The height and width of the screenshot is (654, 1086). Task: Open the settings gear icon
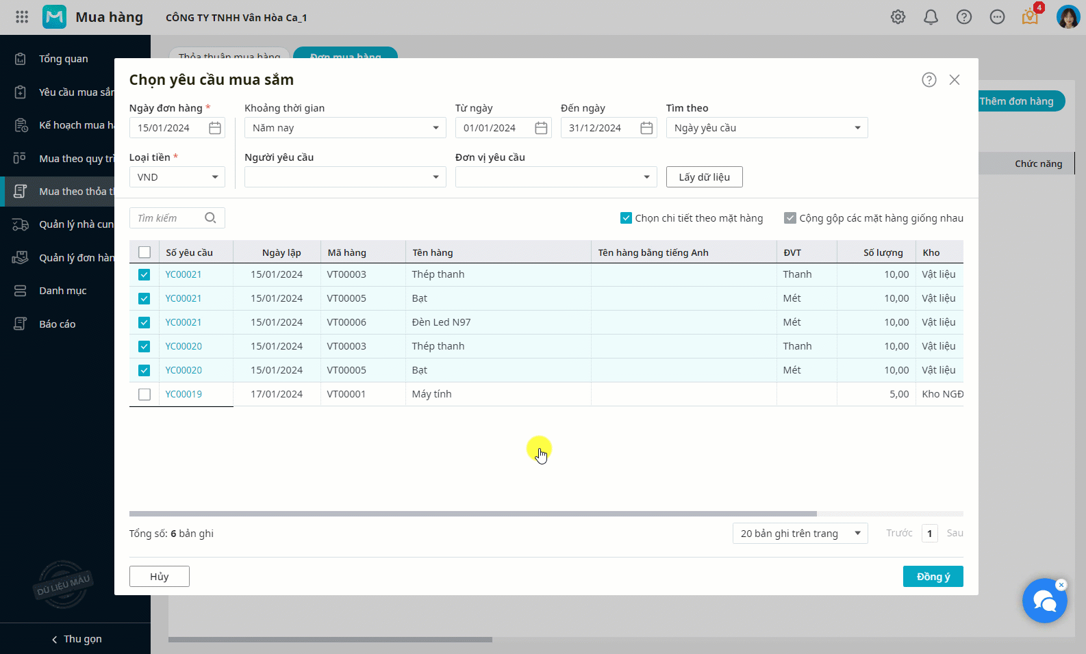pos(898,17)
